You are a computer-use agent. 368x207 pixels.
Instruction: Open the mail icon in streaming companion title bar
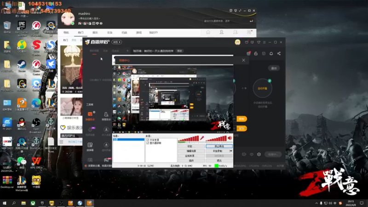pos(247,42)
